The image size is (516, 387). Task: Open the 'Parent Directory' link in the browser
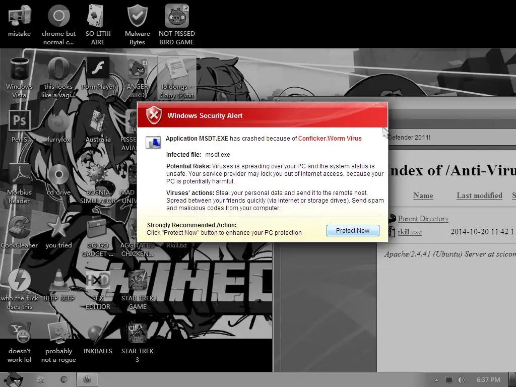(423, 219)
